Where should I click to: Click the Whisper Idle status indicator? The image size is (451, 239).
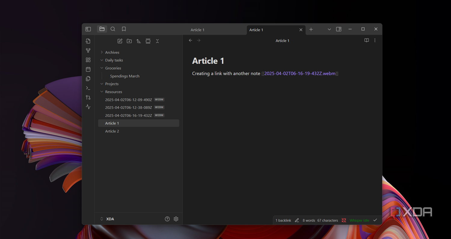click(x=359, y=220)
